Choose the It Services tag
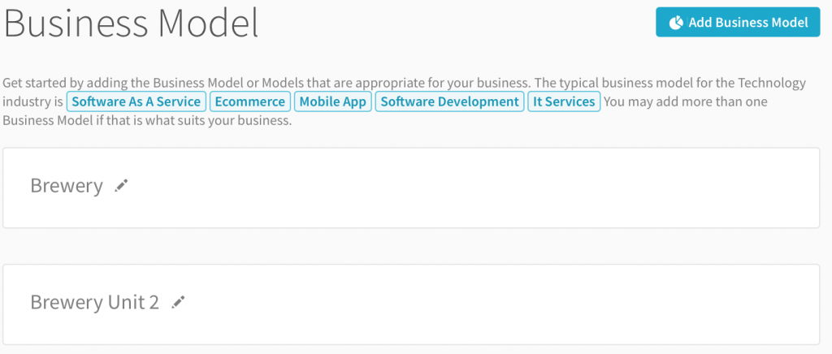The image size is (832, 354). point(564,101)
